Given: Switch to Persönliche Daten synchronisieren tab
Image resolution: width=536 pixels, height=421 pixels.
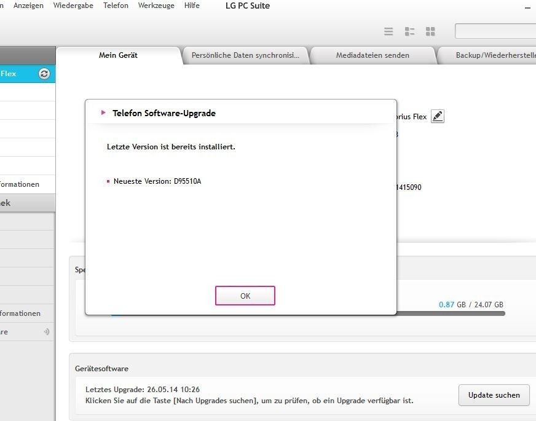Looking at the screenshot, I should click(245, 55).
